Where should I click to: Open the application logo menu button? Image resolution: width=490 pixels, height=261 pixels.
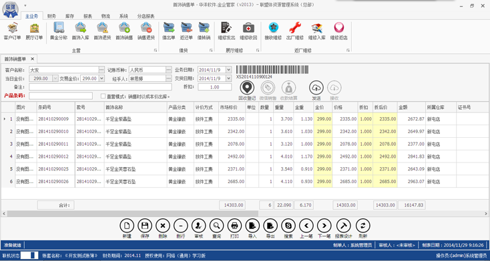coord(10,10)
